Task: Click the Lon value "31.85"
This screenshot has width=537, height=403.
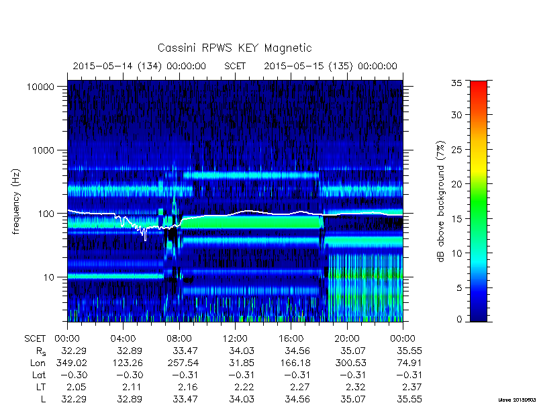Action: click(242, 363)
